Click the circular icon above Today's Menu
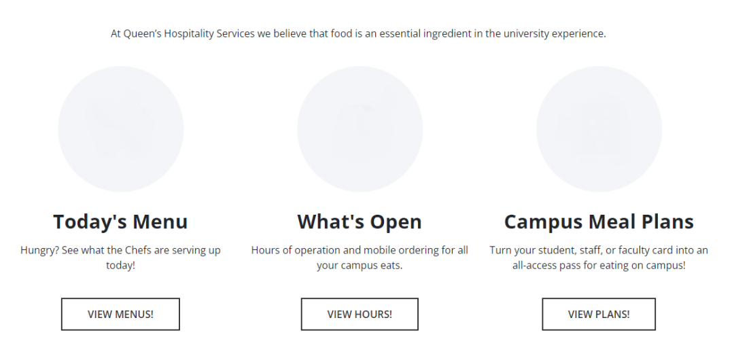The height and width of the screenshot is (352, 734). click(x=120, y=129)
